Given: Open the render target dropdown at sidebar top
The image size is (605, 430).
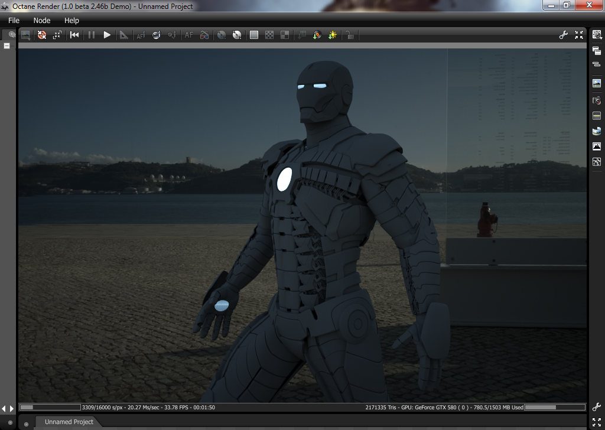Looking at the screenshot, I should (x=597, y=35).
